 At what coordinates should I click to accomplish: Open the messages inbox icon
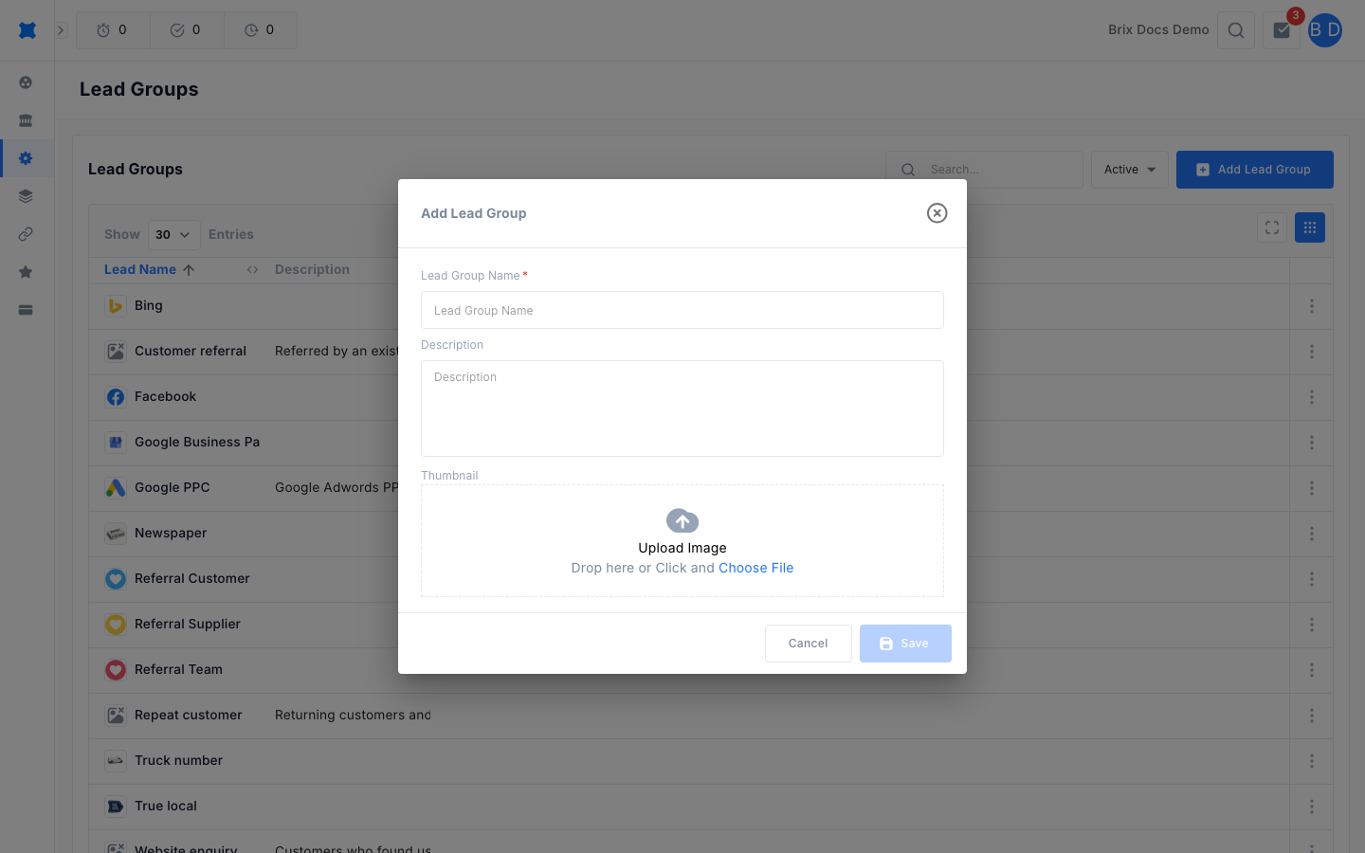(x=1282, y=30)
